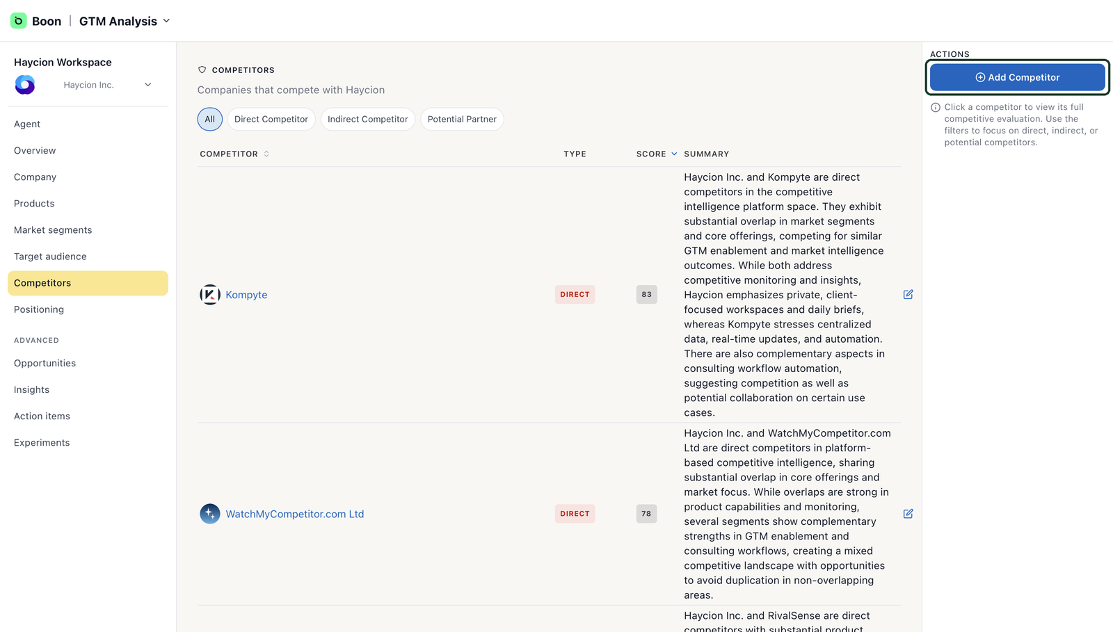1113x632 pixels.
Task: Open the Kompyte competitor link
Action: 246,295
